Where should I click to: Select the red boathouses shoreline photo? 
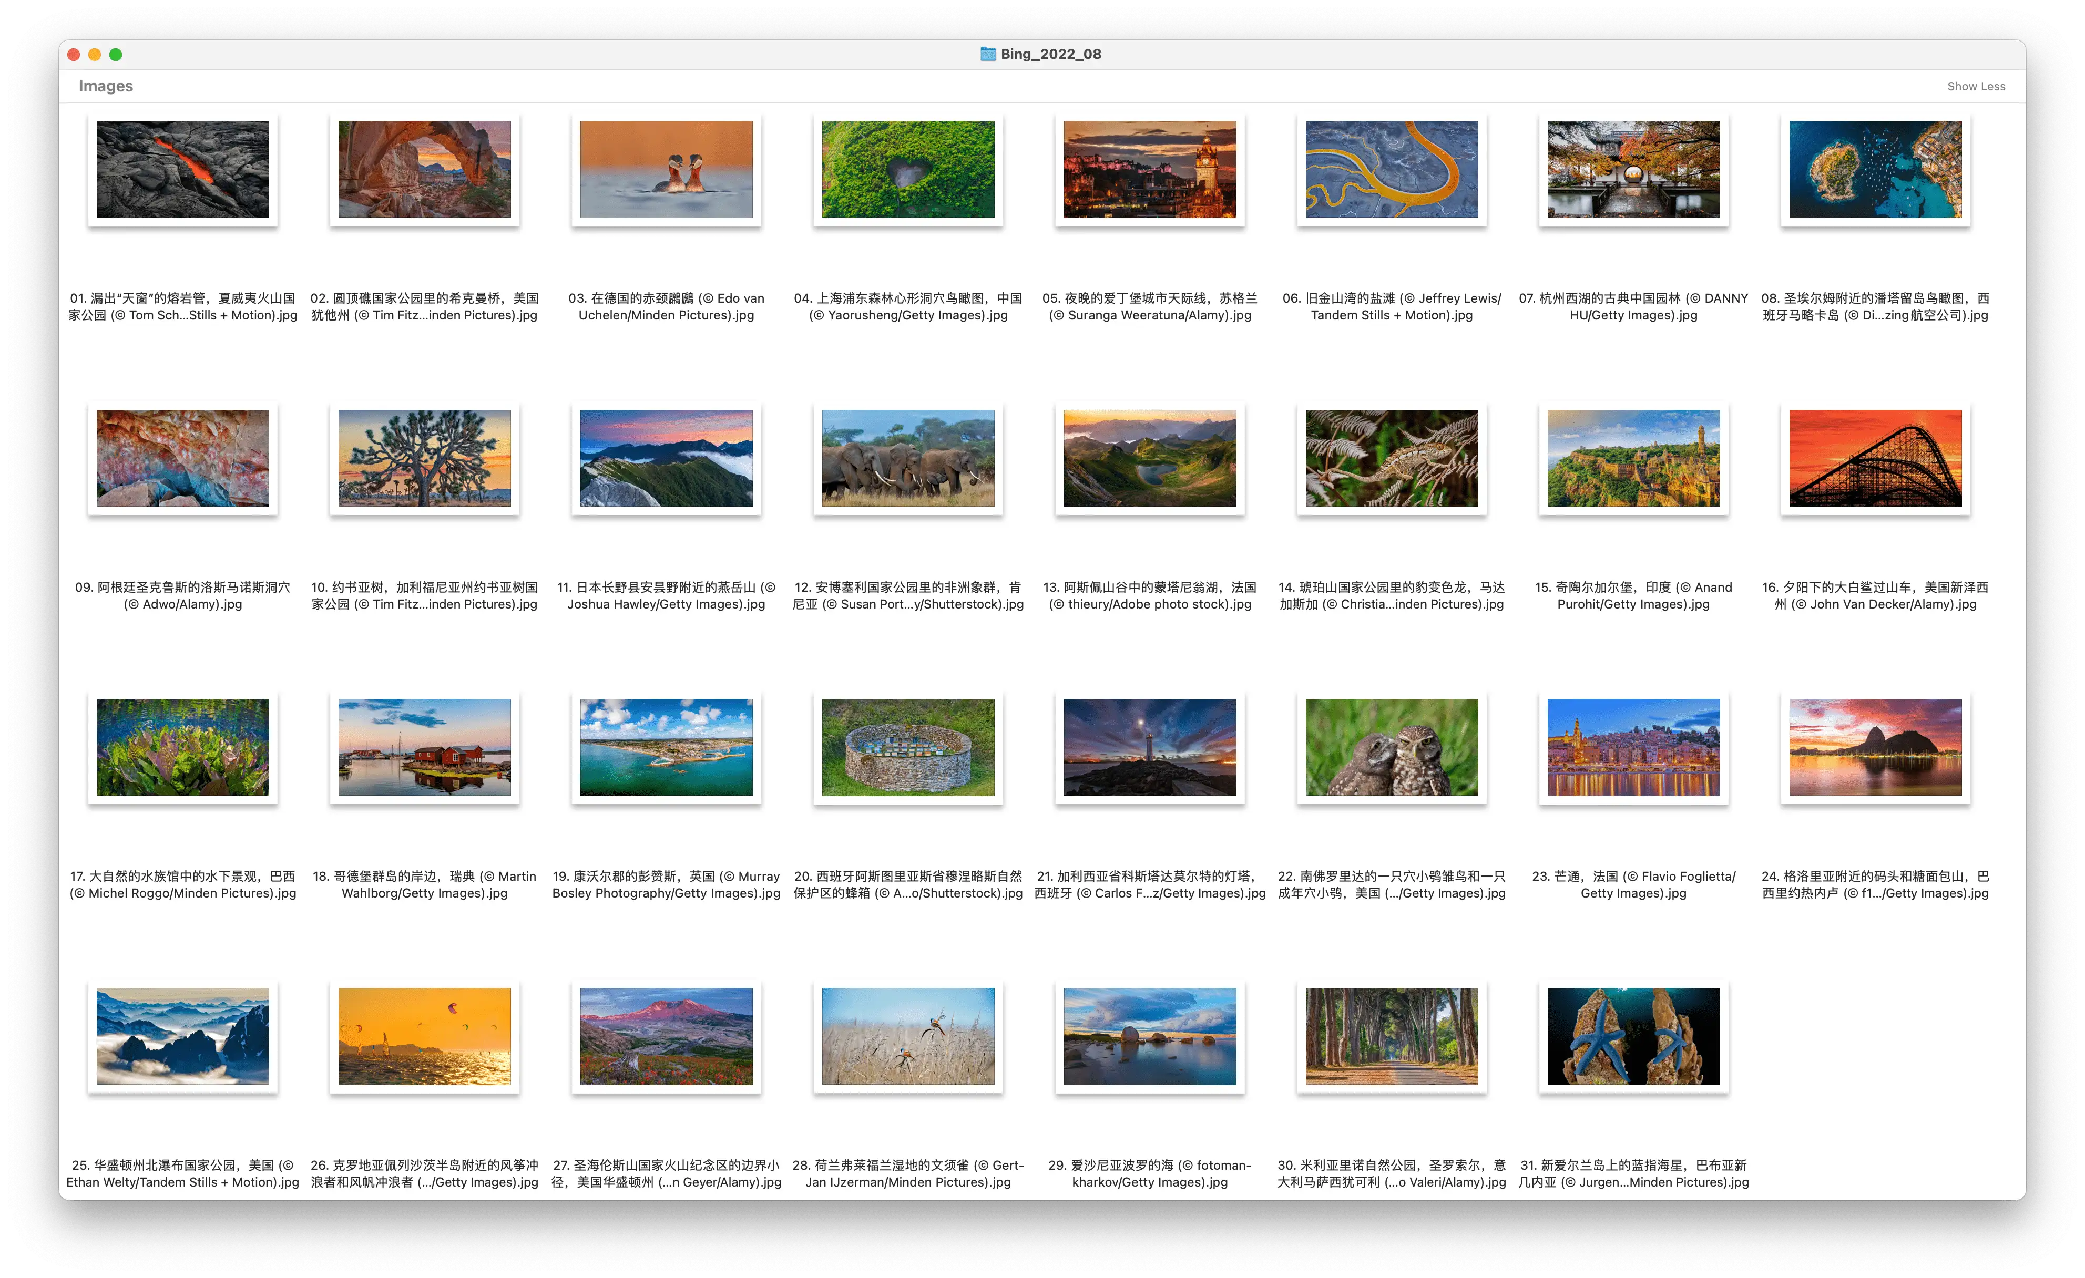tap(424, 747)
